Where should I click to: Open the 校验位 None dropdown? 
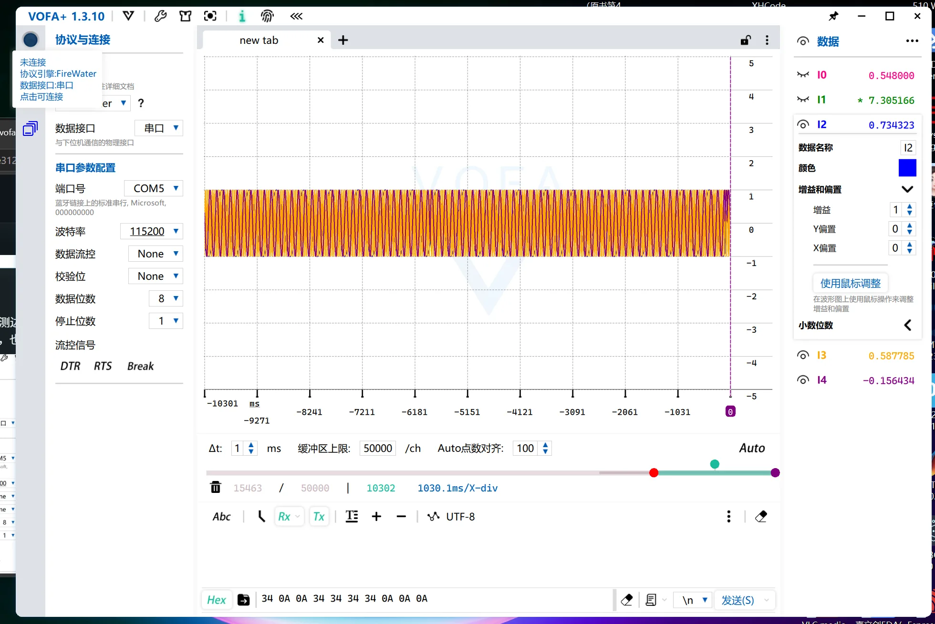156,276
